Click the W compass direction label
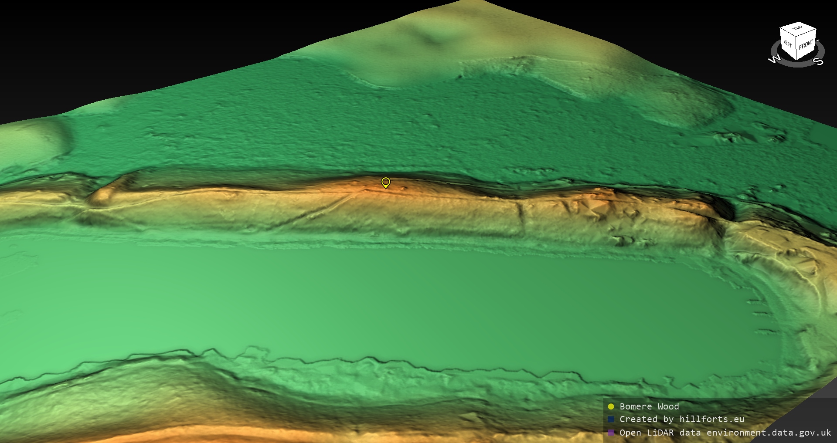837x443 pixels. coord(773,60)
